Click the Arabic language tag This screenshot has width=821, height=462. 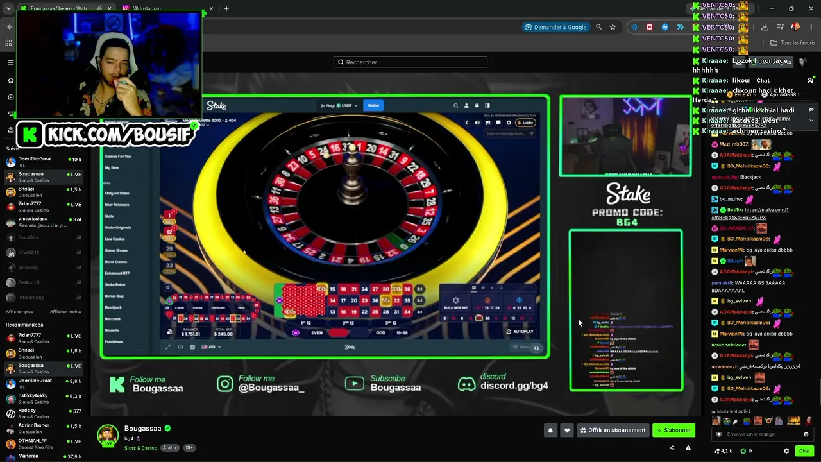[x=170, y=448]
